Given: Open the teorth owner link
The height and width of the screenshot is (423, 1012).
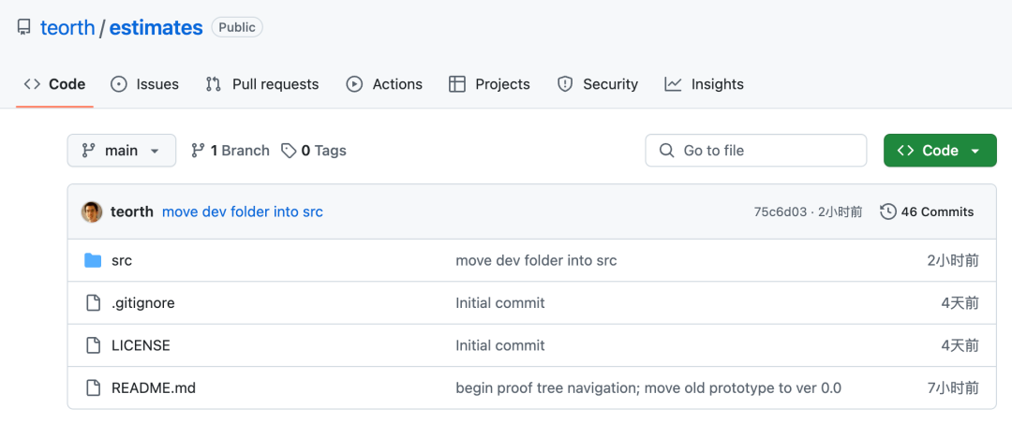Looking at the screenshot, I should 67,28.
